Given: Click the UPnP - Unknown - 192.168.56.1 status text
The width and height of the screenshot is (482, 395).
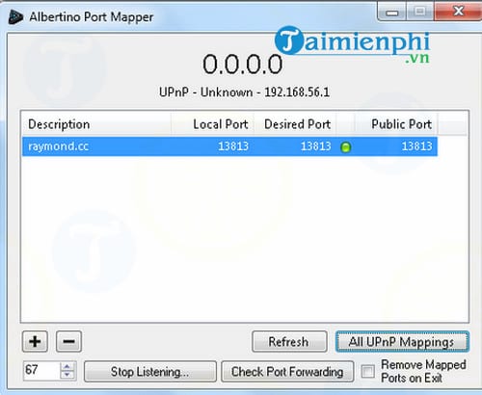Looking at the screenshot, I should [244, 92].
